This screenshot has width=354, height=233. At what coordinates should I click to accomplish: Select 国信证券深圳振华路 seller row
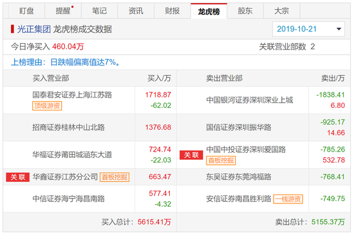[x=263, y=128]
